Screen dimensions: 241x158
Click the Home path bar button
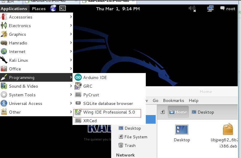(178, 112)
